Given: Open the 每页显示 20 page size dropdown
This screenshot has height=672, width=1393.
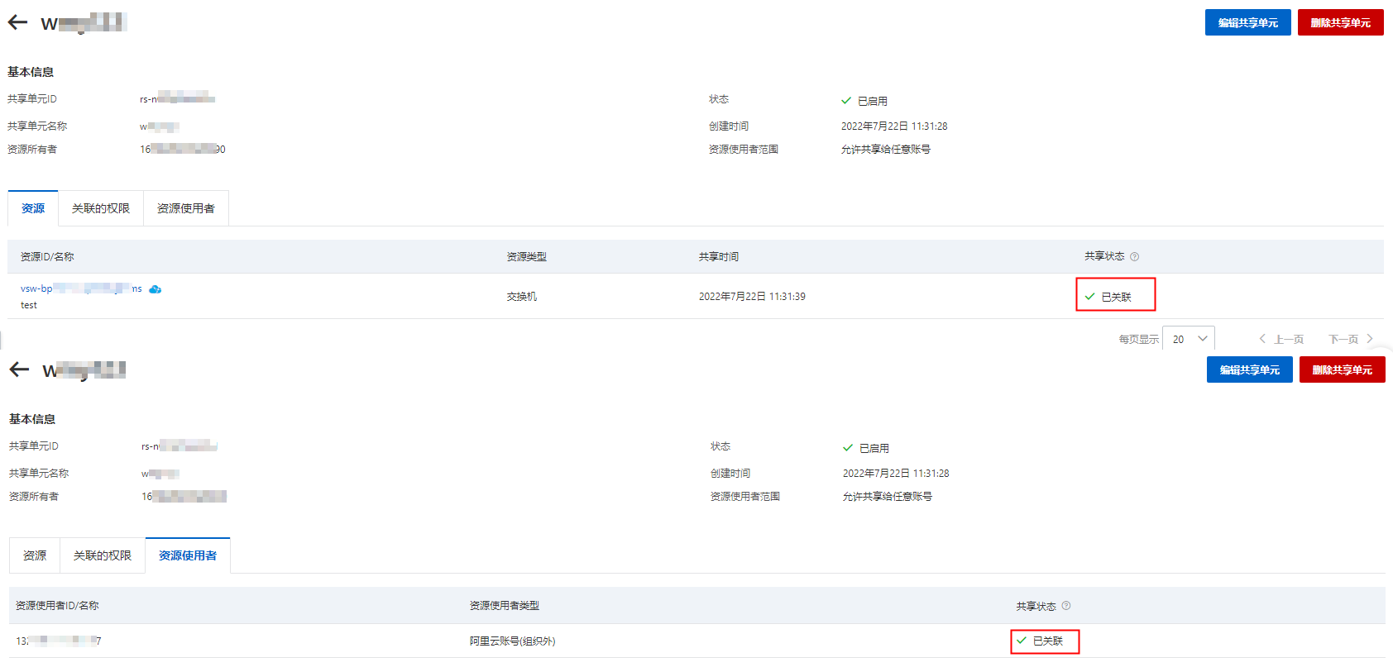Looking at the screenshot, I should pyautogui.click(x=1188, y=339).
